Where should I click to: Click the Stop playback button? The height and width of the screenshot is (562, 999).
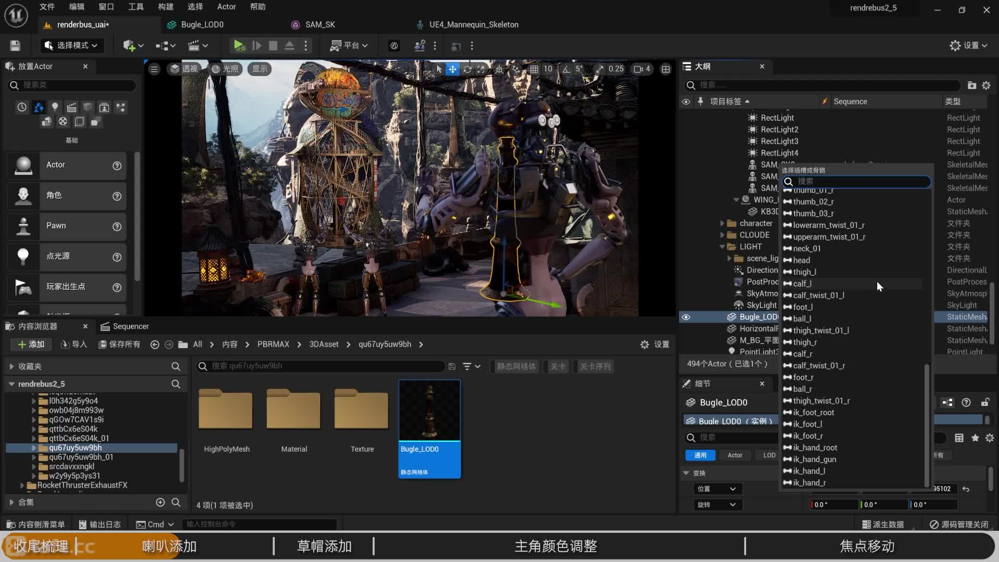[x=273, y=46]
